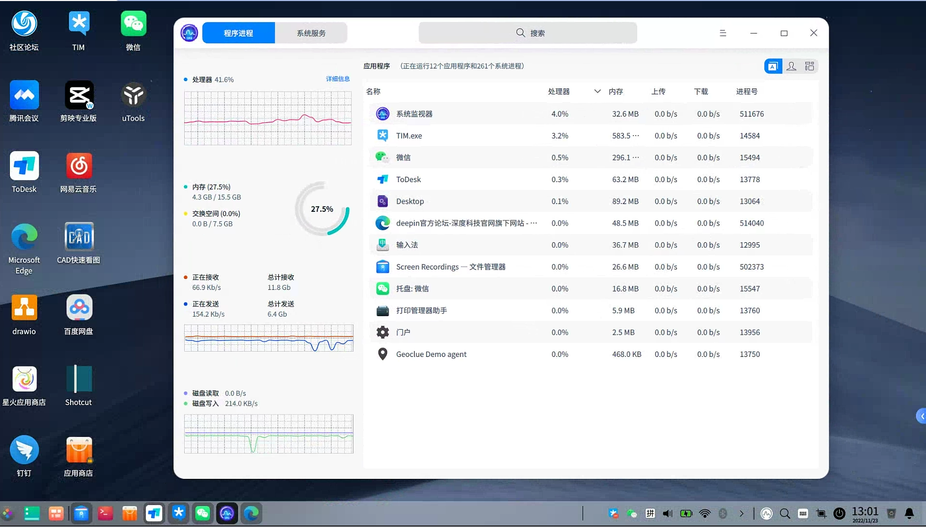Click the disk read/write graph
This screenshot has height=527, width=926.
pos(269,434)
